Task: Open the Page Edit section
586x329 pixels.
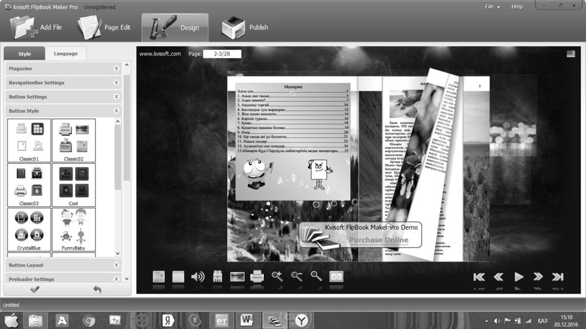Action: pyautogui.click(x=104, y=27)
